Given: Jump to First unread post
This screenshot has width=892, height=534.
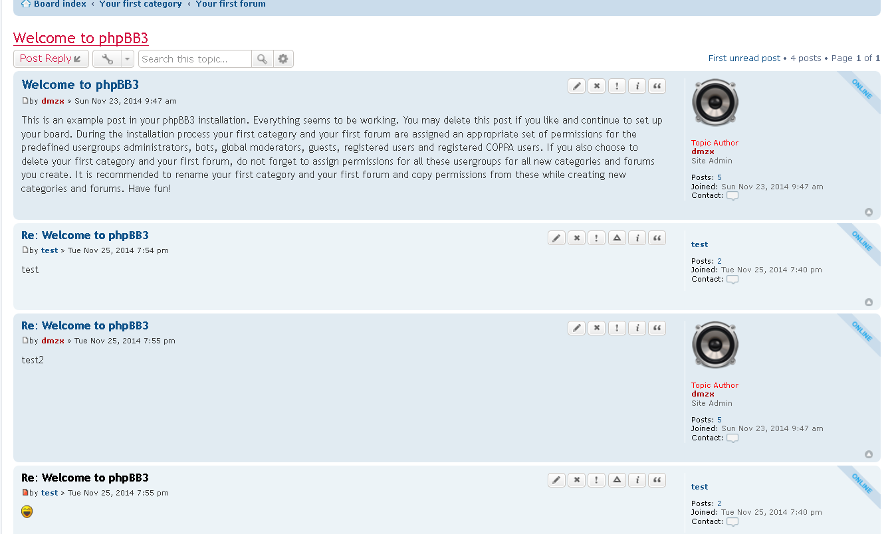Looking at the screenshot, I should click(744, 58).
